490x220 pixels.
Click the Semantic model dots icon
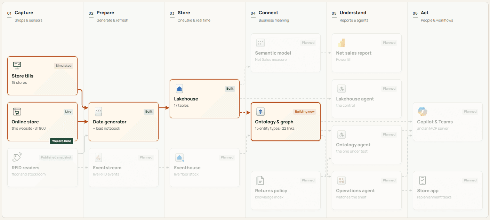[x=260, y=43]
